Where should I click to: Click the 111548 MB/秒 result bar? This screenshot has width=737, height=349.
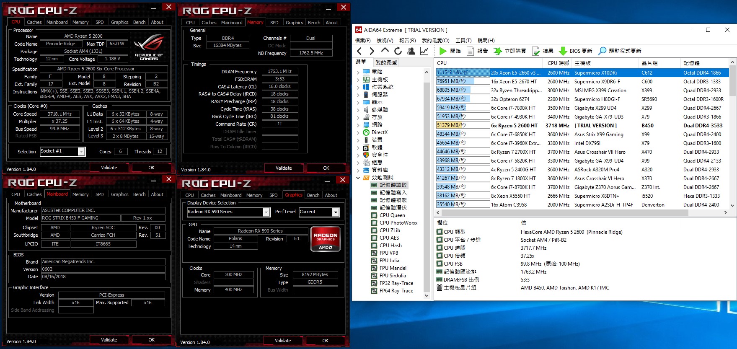463,72
